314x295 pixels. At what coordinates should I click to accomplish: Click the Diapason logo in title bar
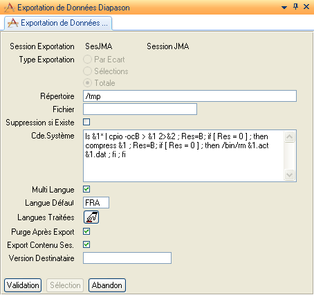(10, 8)
